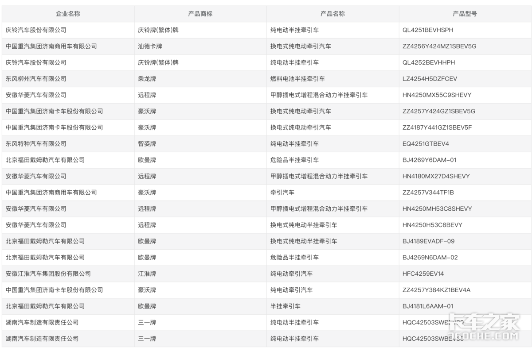The height and width of the screenshot is (351, 532).
Task: Select the 产品名称 column header
Action: pos(332,14)
